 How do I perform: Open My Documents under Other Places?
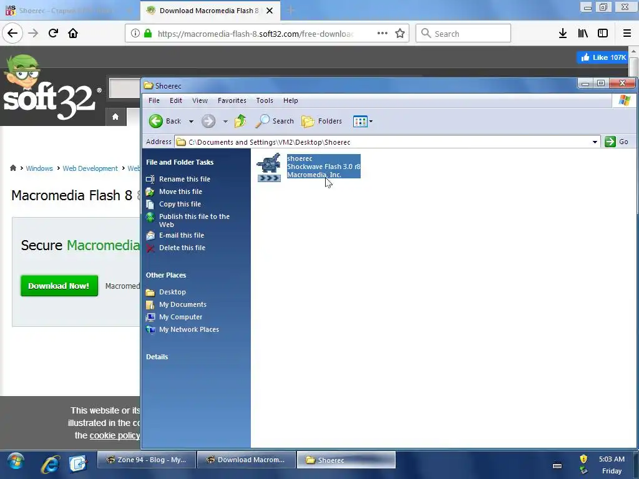(x=183, y=304)
